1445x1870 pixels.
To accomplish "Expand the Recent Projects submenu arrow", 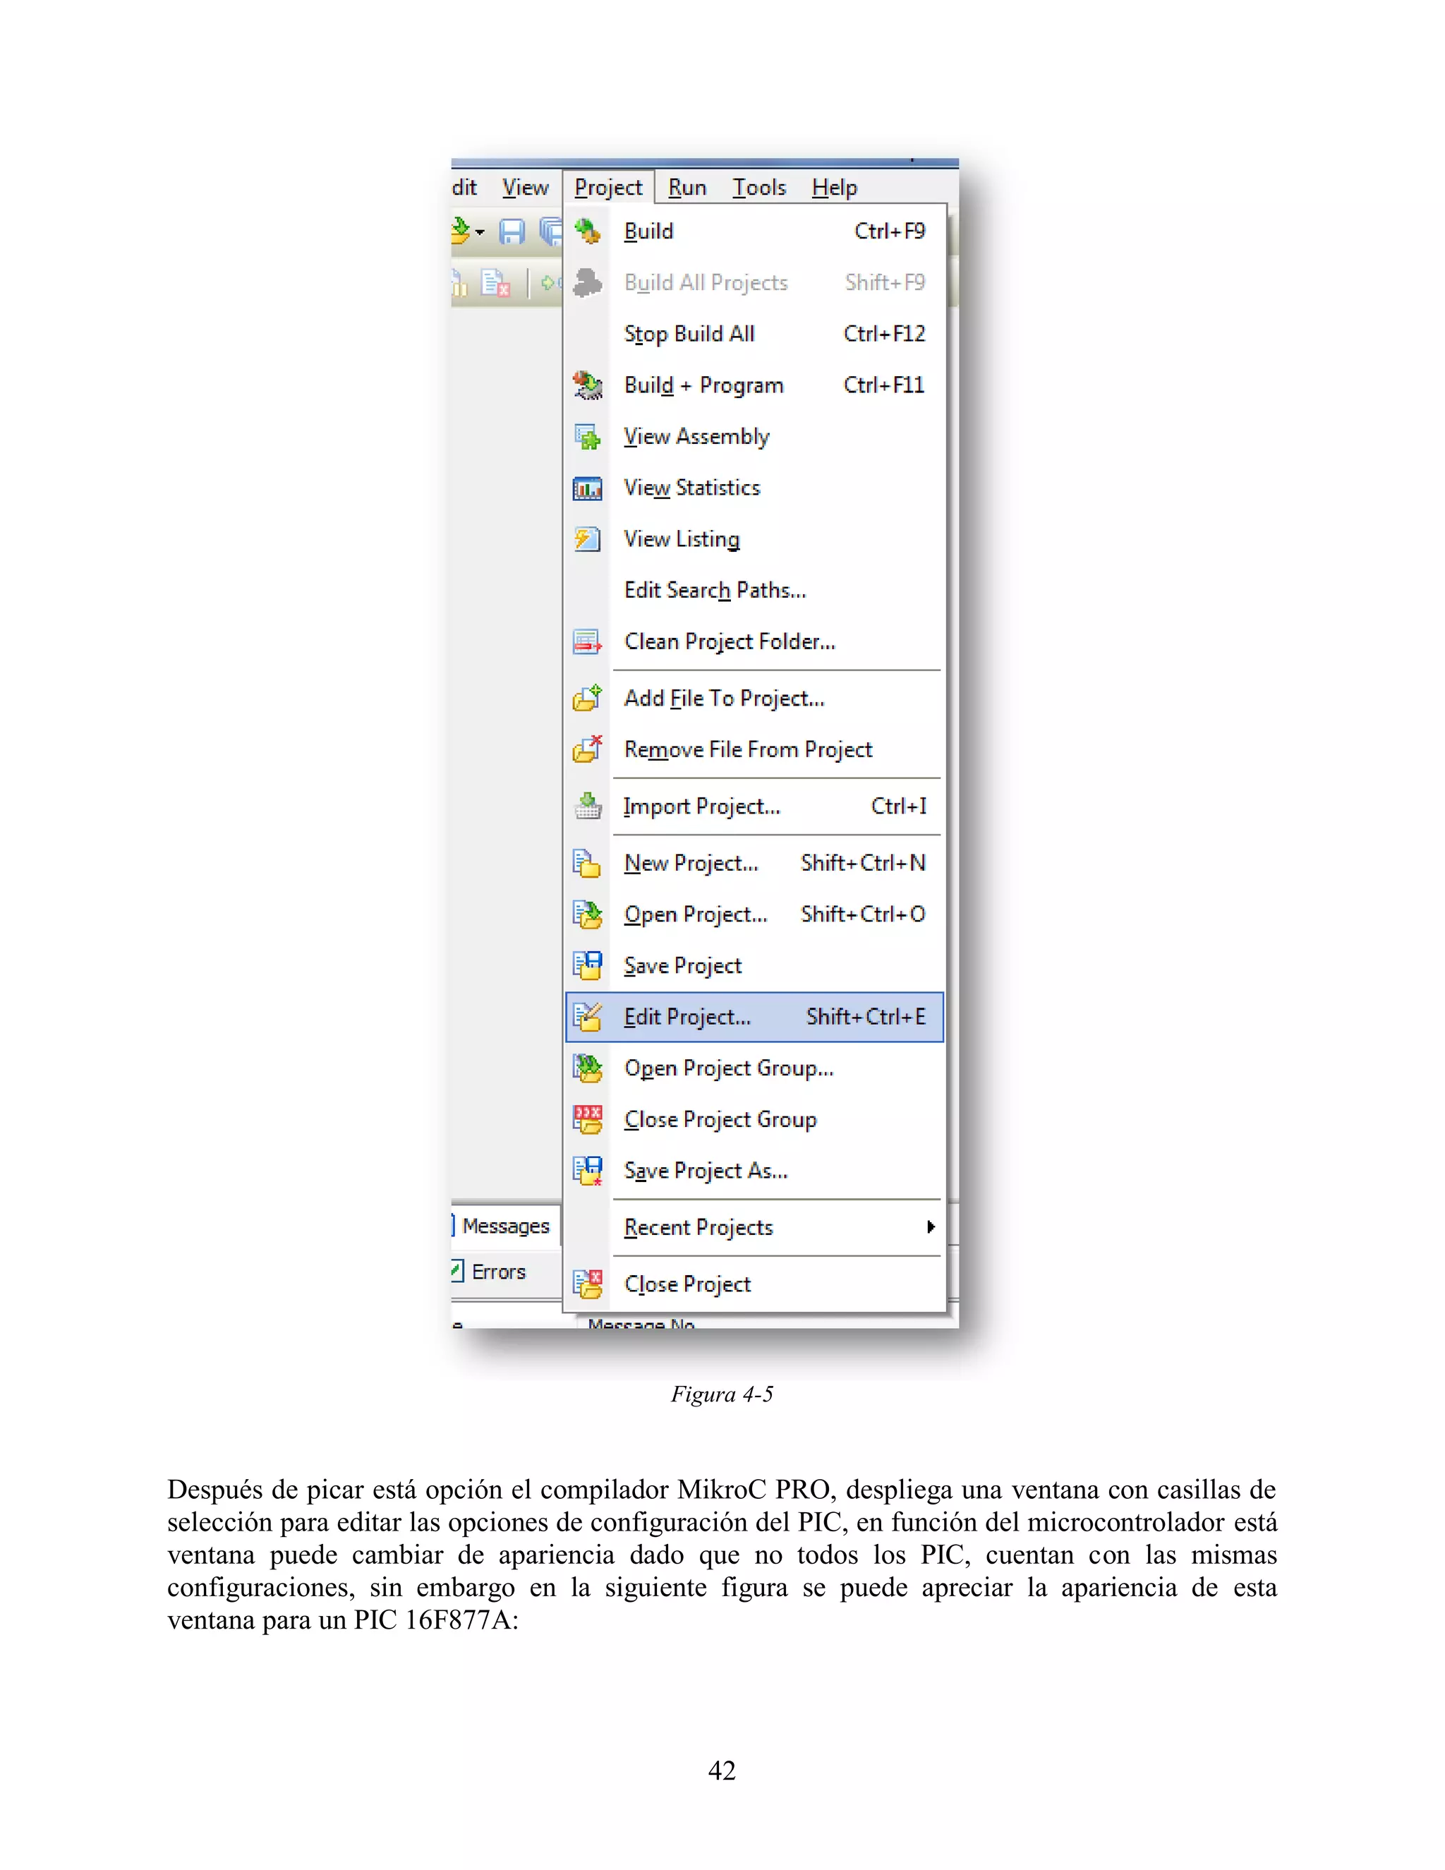I will pos(931,1227).
